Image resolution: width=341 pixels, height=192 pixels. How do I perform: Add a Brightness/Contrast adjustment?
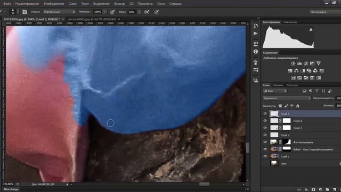(293, 63)
